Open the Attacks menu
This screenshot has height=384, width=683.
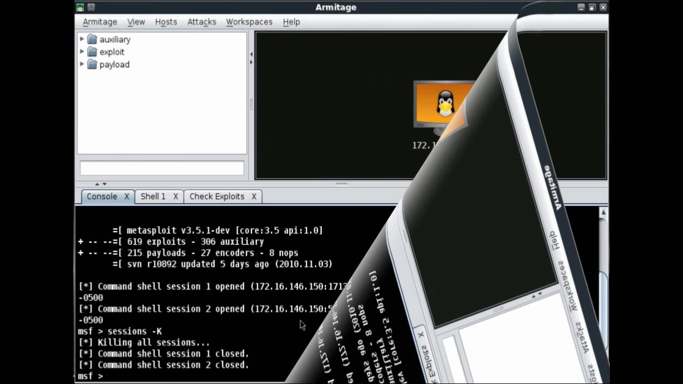(x=202, y=22)
